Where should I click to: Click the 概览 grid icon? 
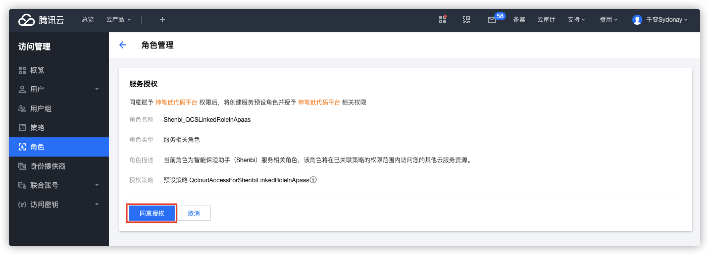(22, 70)
